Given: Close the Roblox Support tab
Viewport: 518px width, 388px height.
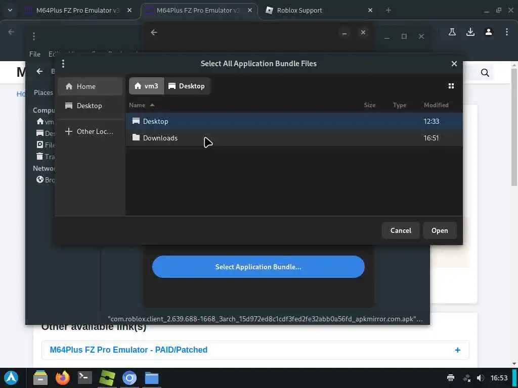Looking at the screenshot, I should (370, 10).
